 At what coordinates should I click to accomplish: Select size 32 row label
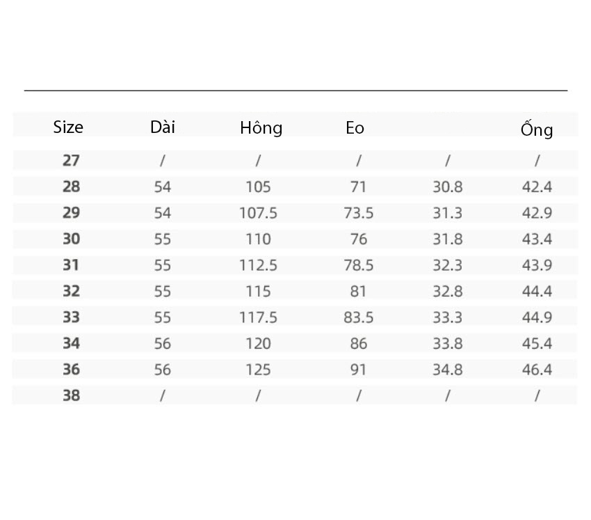tap(71, 291)
